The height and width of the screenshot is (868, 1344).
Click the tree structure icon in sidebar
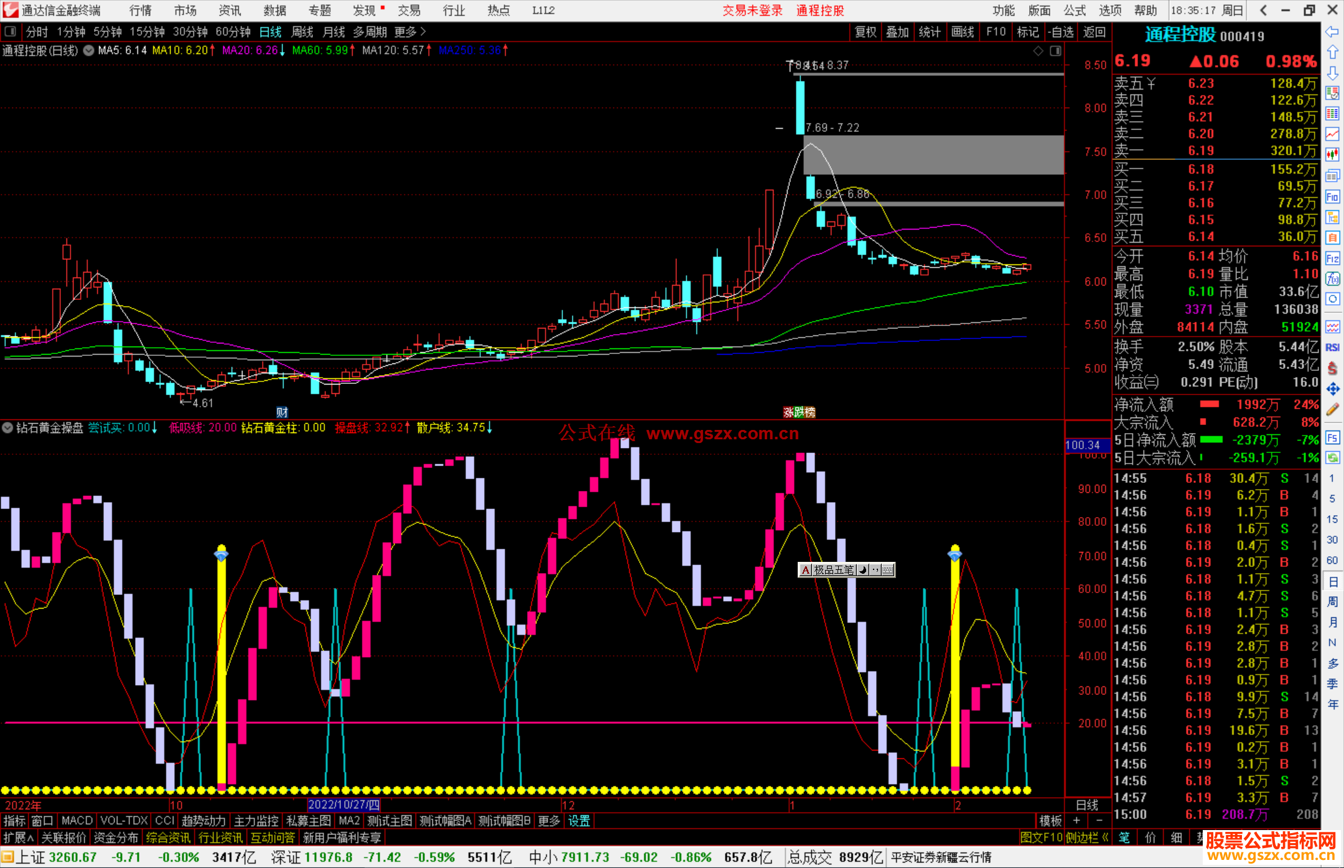[1332, 217]
